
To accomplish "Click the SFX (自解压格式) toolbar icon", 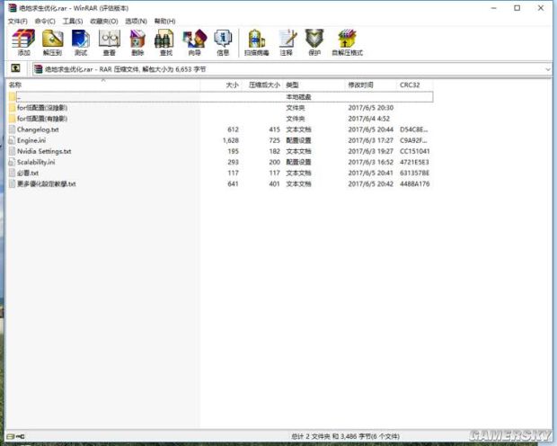I will [x=347, y=40].
